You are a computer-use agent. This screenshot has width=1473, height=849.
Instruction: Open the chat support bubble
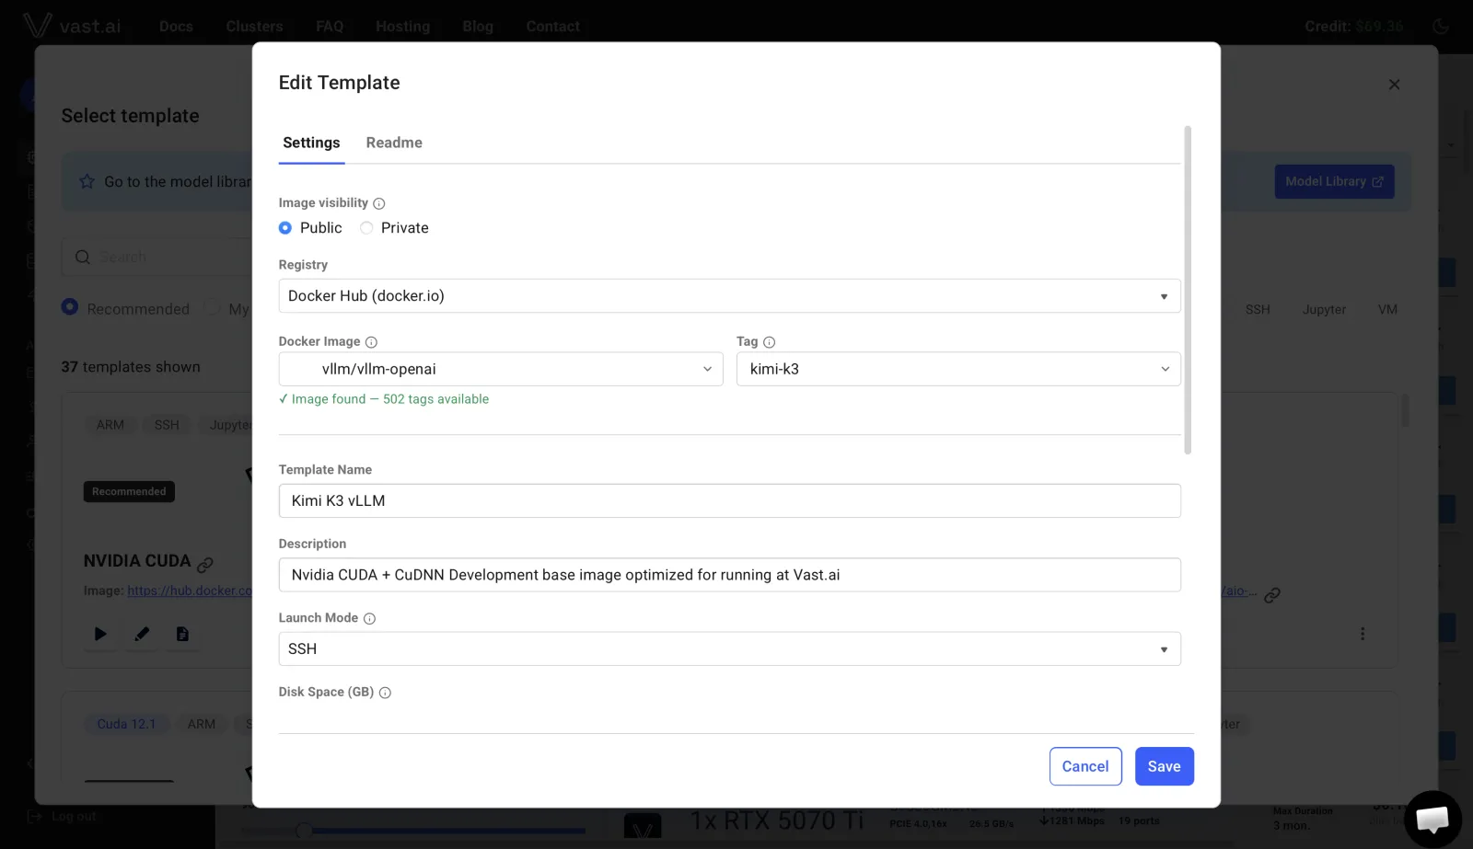coord(1432,819)
